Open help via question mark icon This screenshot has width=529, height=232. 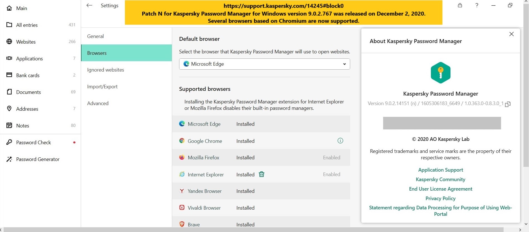[x=477, y=5]
